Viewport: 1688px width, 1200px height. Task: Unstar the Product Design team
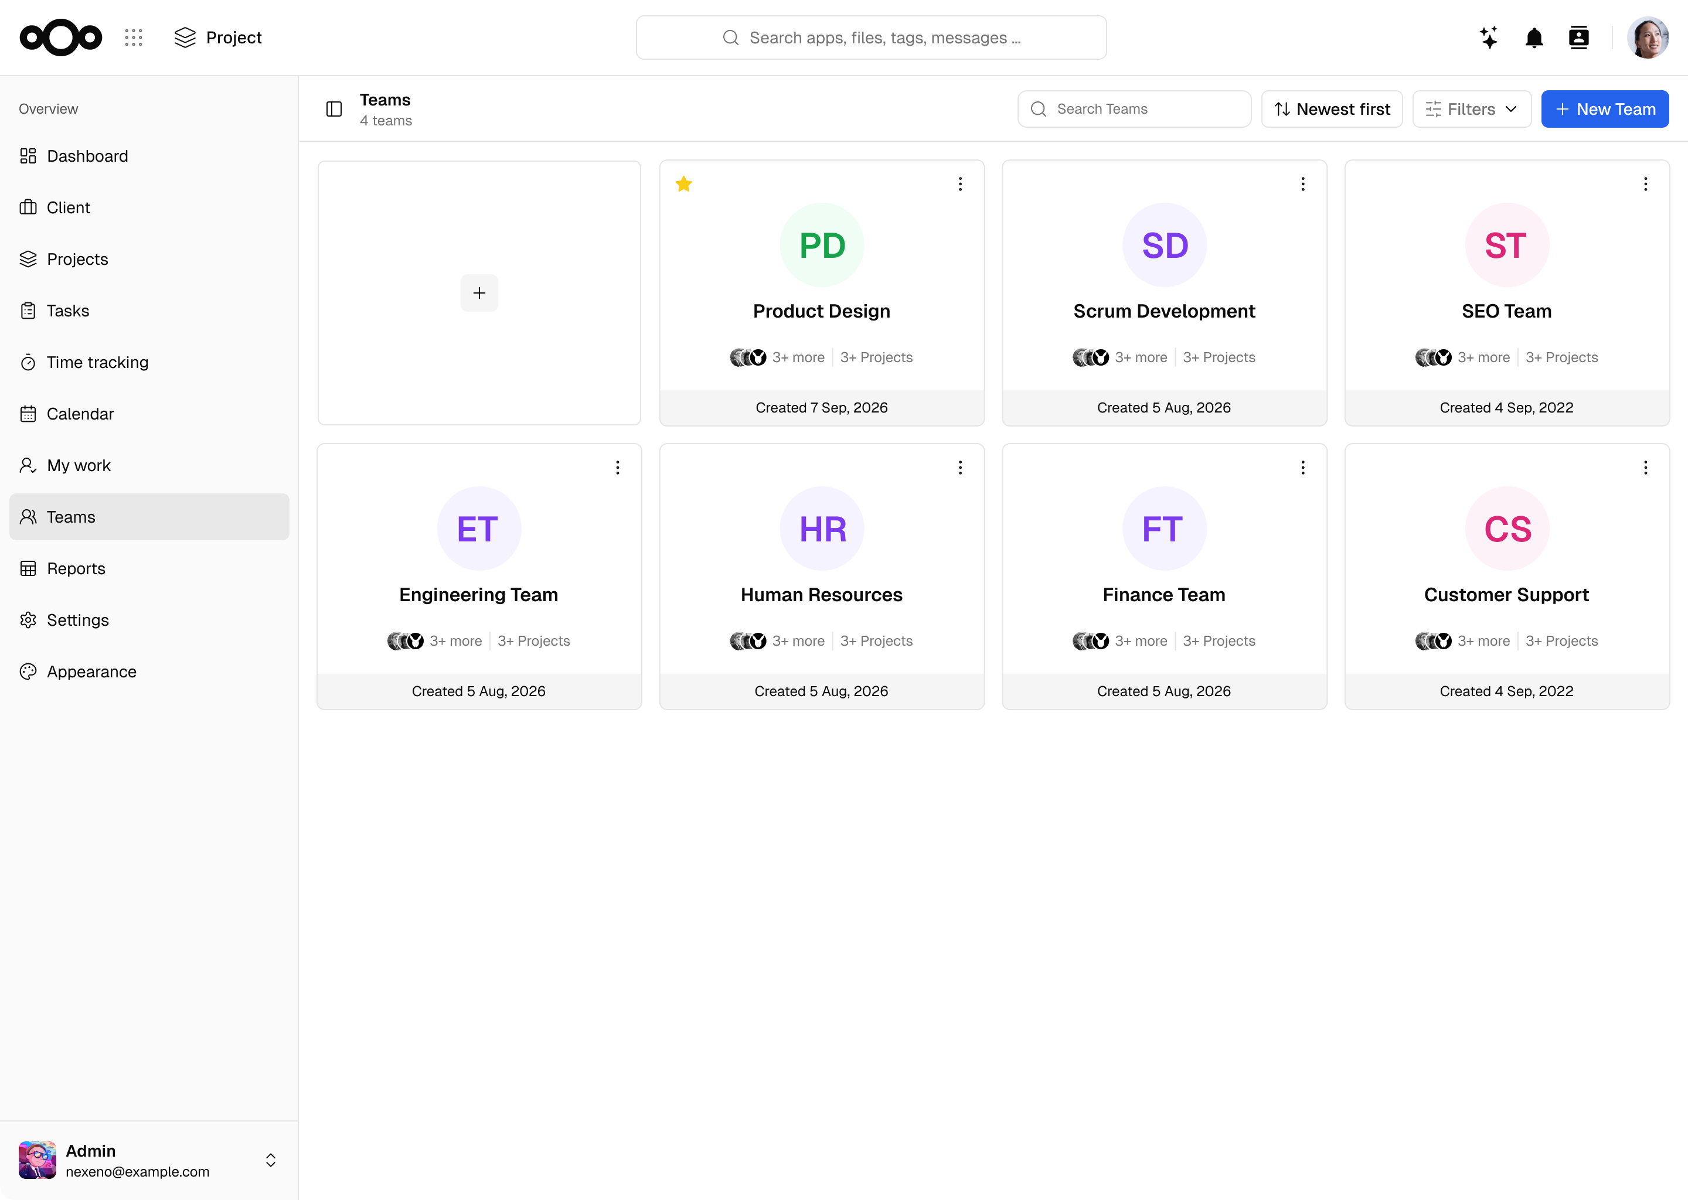click(683, 184)
